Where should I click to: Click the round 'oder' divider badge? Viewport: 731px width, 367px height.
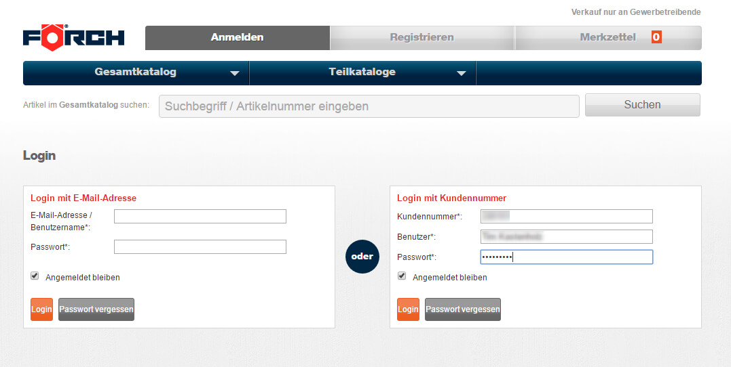coord(362,257)
